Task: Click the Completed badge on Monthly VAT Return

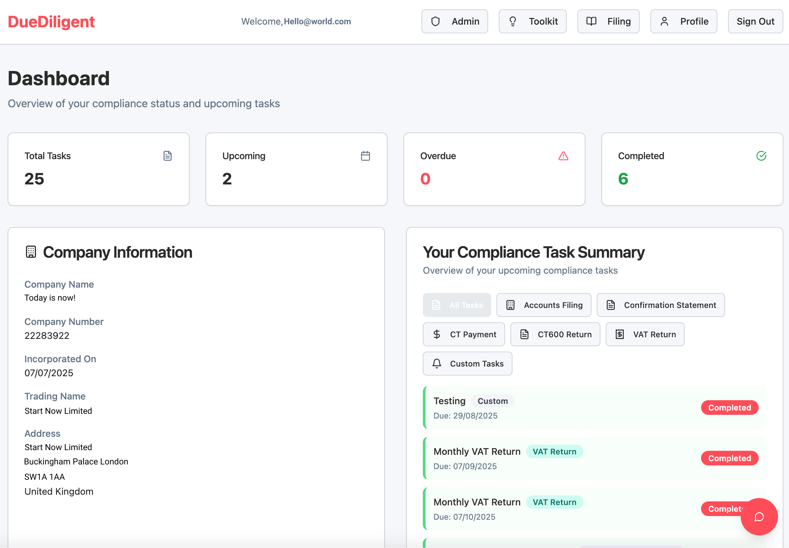Action: tap(730, 458)
